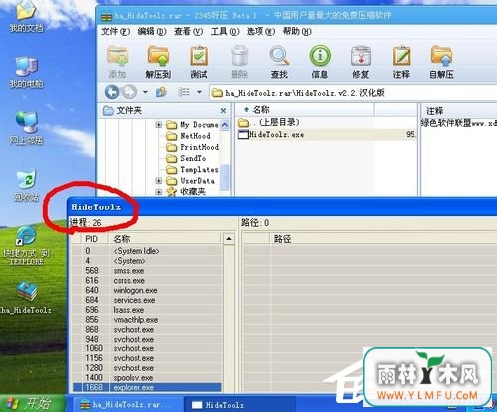Screen dimensions: 497x412
Task: Select the <System> process row
Action: point(147,261)
